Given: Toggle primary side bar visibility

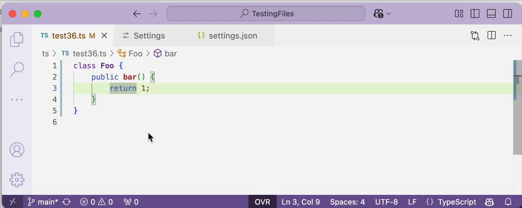Looking at the screenshot, I should click(475, 14).
